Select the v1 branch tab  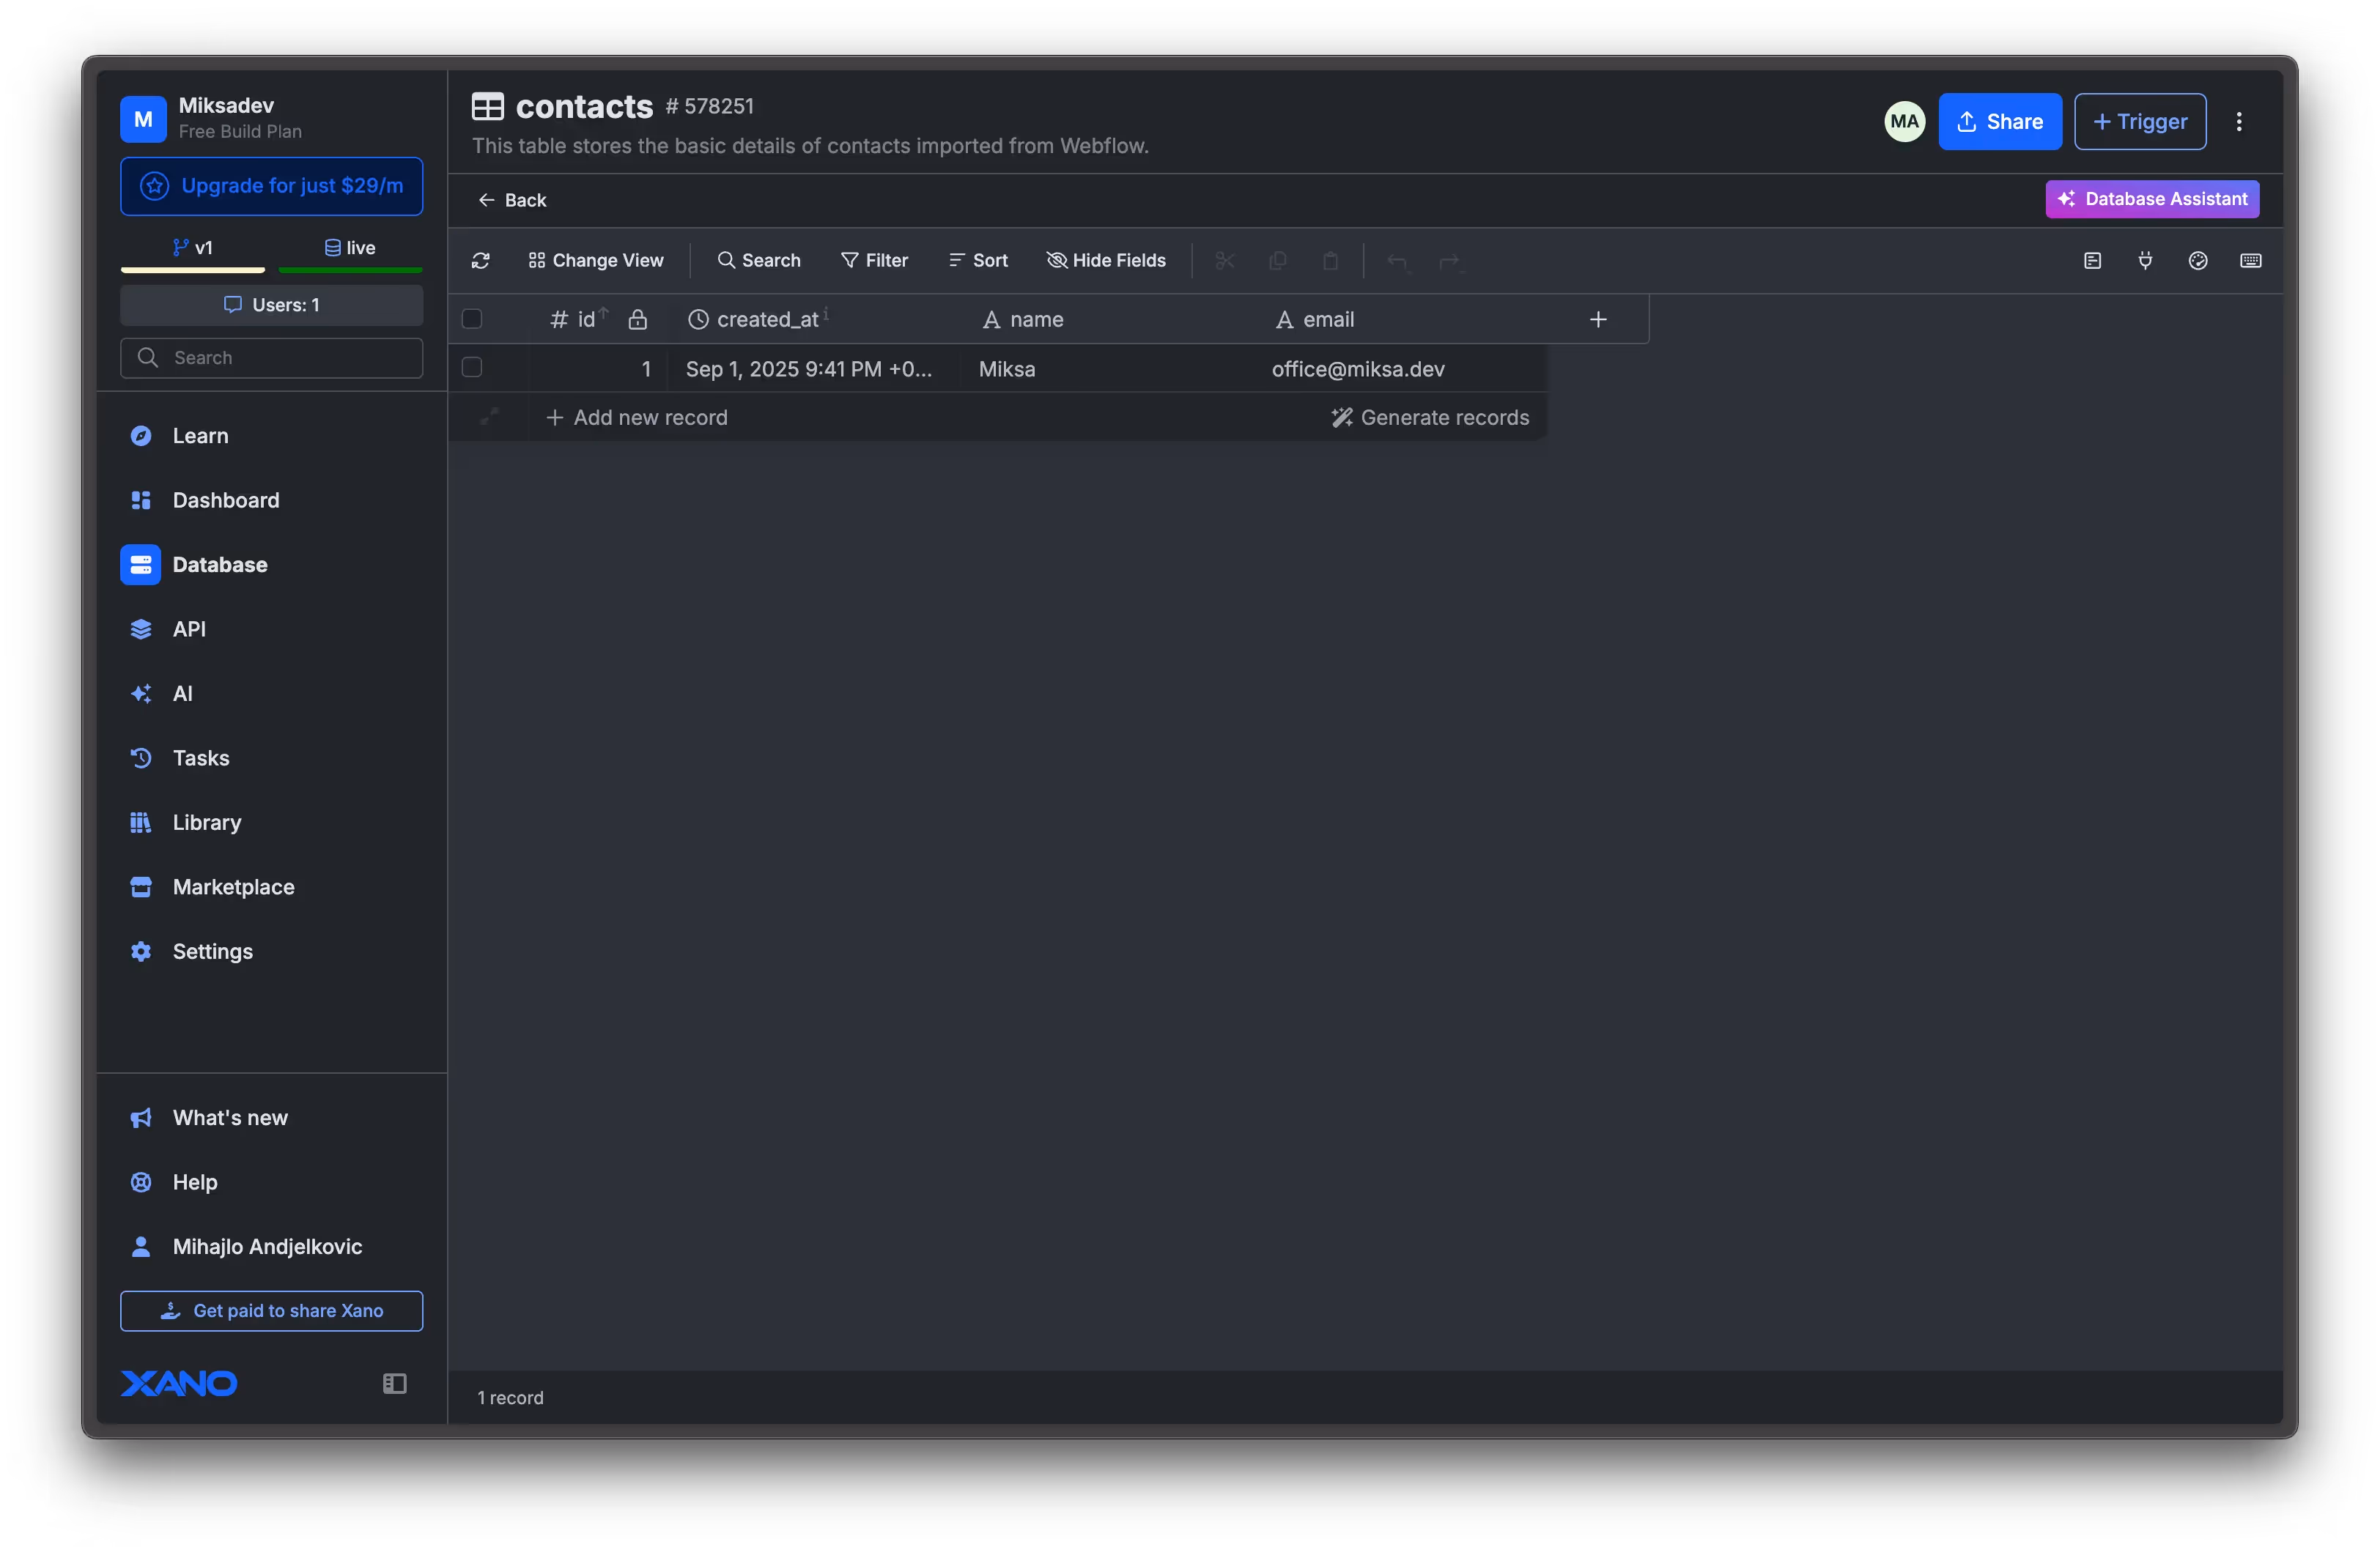[193, 247]
